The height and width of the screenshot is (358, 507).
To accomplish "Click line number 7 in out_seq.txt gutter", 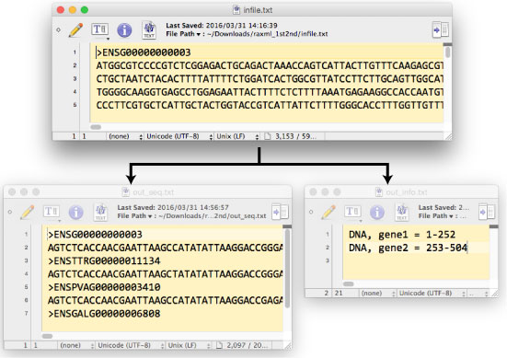I will pos(26,314).
